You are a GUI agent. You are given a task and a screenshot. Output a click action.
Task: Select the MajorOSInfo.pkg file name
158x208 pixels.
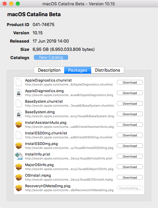click(39, 165)
